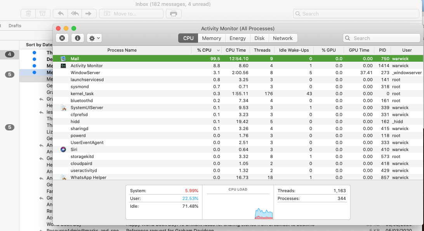Select the bluetoothd process row
This screenshot has height=231, width=424.
(238, 101)
